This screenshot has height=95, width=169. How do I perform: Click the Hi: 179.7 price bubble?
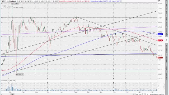pos(15,3)
